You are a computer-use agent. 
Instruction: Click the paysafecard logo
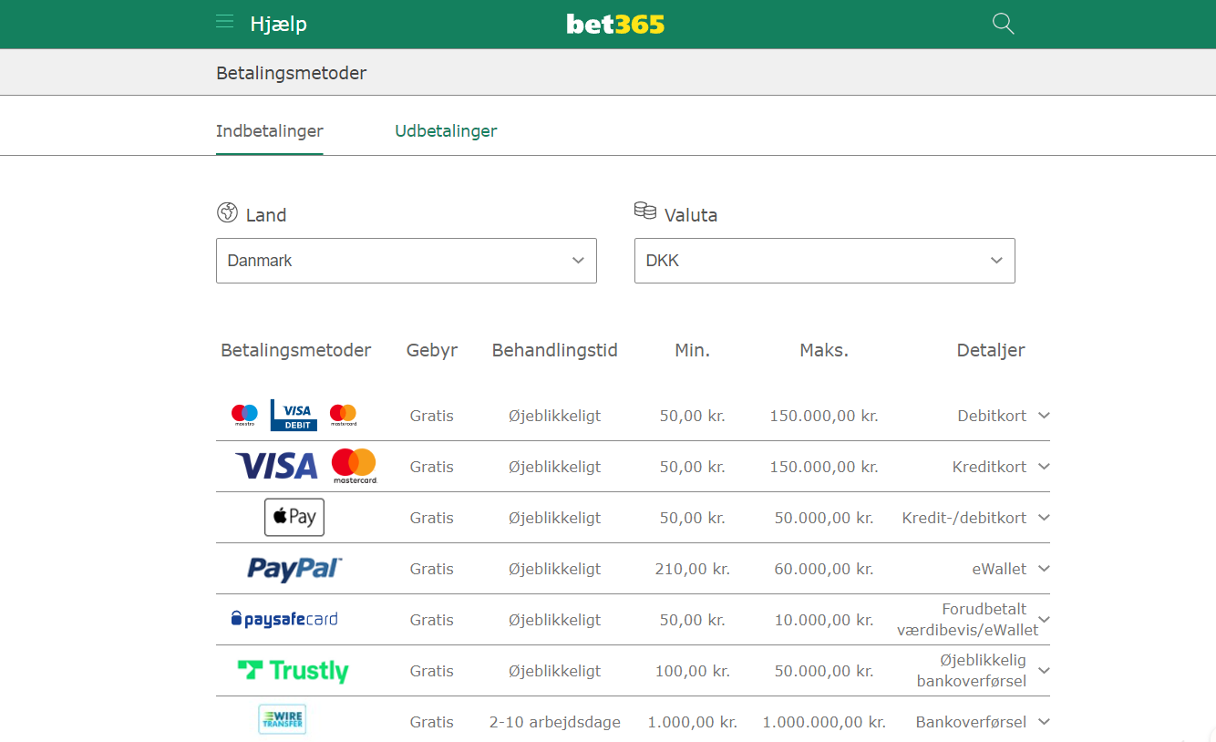pos(284,620)
